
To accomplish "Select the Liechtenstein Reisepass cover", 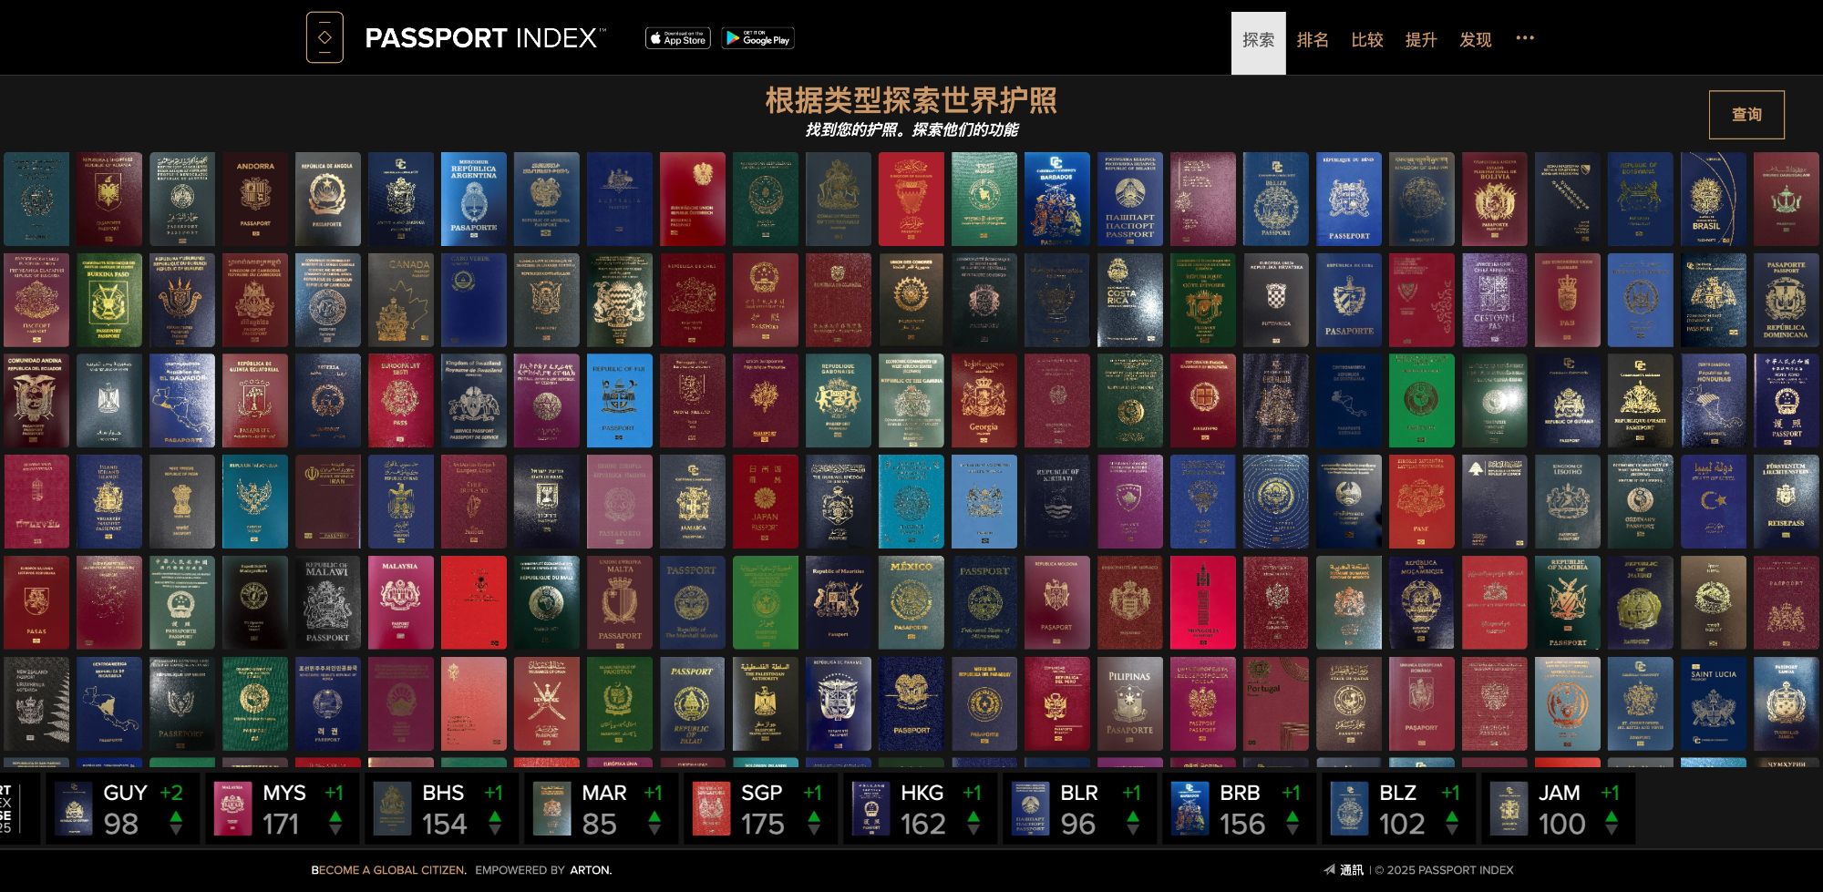I will [x=1787, y=503].
